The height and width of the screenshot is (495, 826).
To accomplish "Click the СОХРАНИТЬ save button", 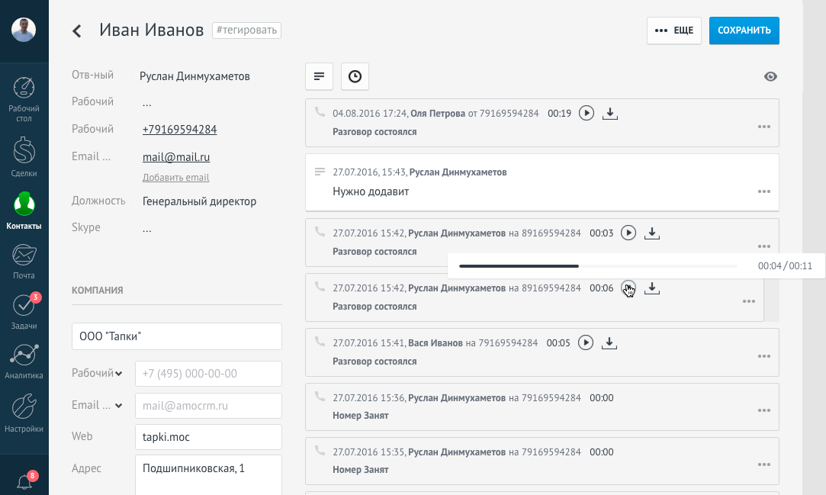I will [x=744, y=31].
